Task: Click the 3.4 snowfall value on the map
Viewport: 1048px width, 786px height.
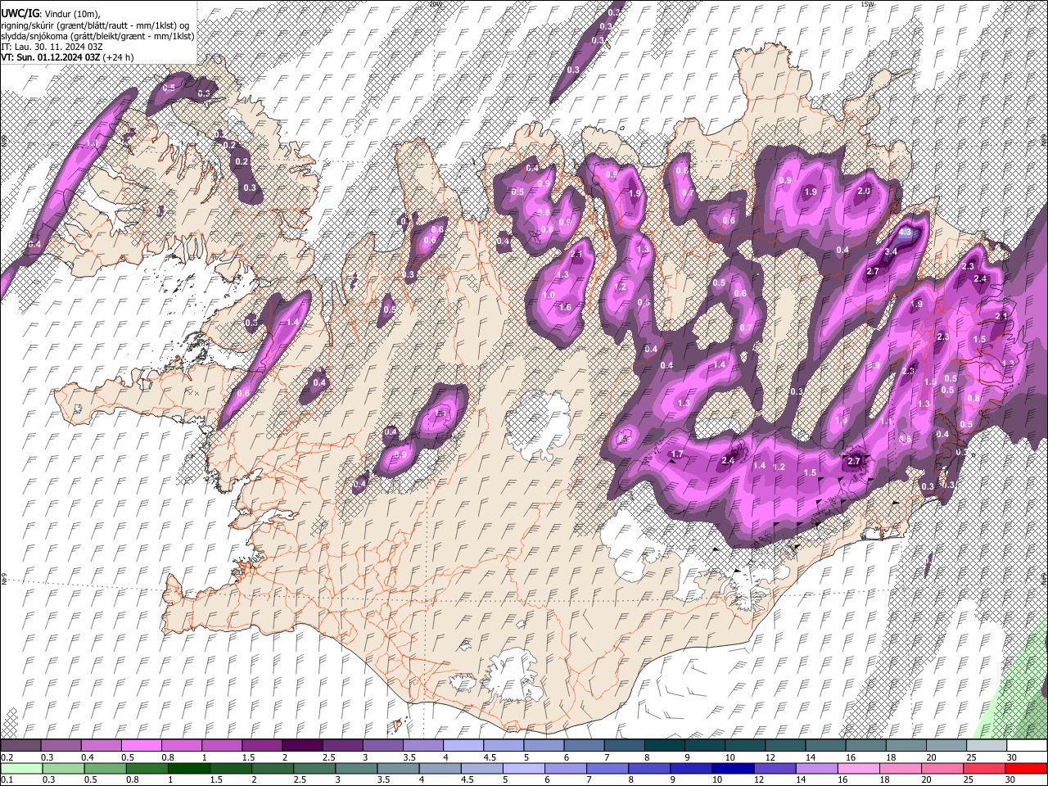Action: (x=891, y=251)
